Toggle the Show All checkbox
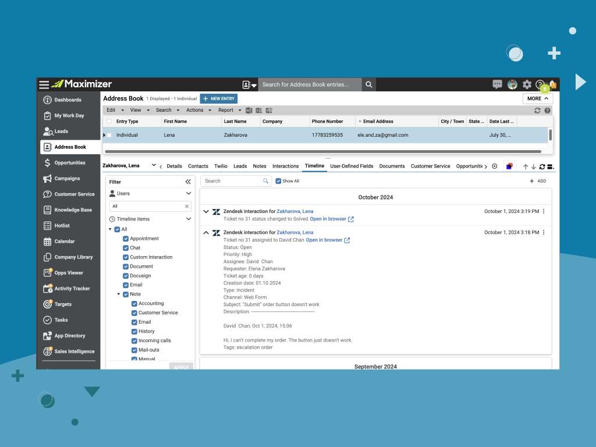 [278, 181]
